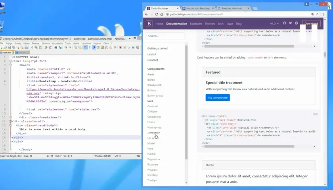This screenshot has width=333, height=190.
Task: Click the green Undo arrow in Notepad++
Action: (x=46, y=47)
